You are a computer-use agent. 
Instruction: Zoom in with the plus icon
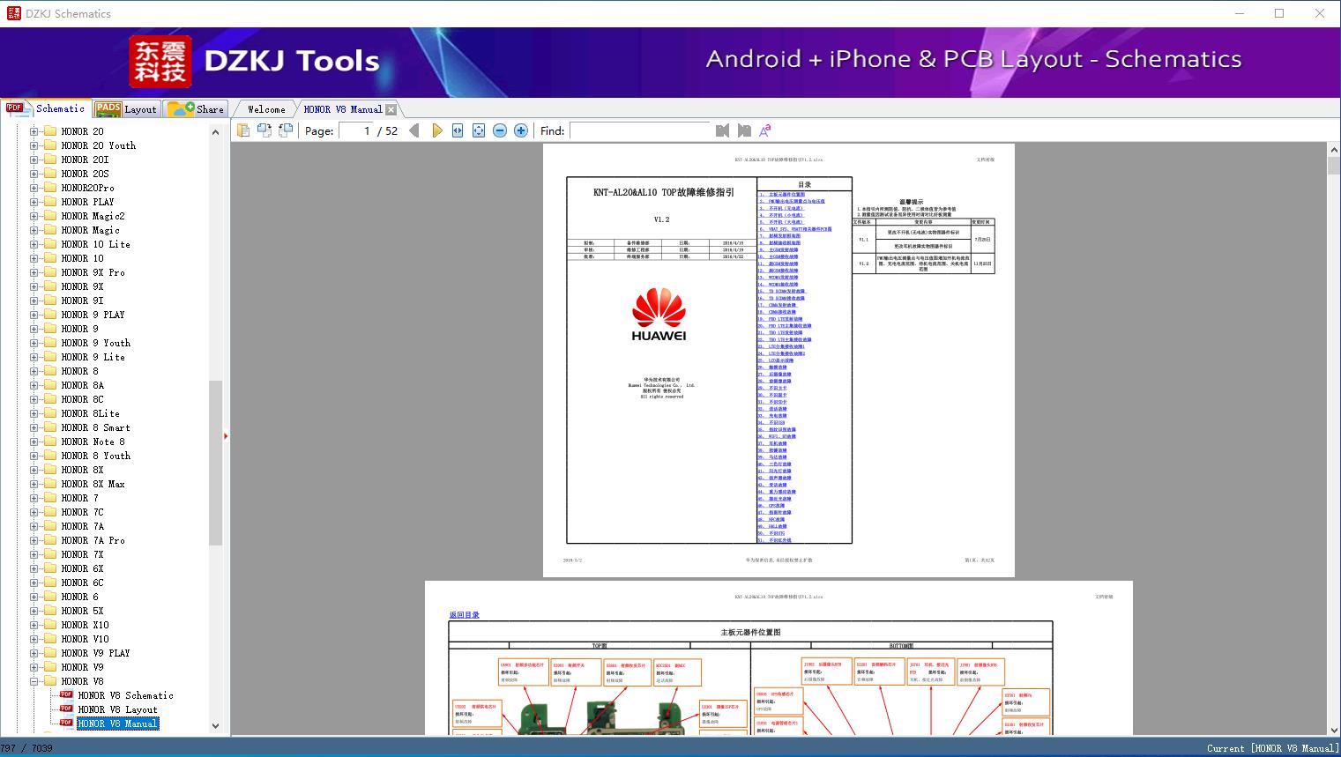point(521,130)
